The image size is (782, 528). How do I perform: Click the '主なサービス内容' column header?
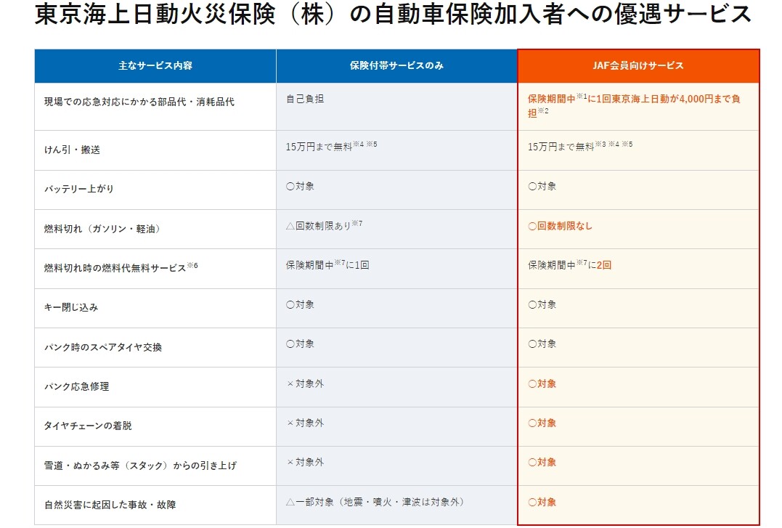pos(155,66)
